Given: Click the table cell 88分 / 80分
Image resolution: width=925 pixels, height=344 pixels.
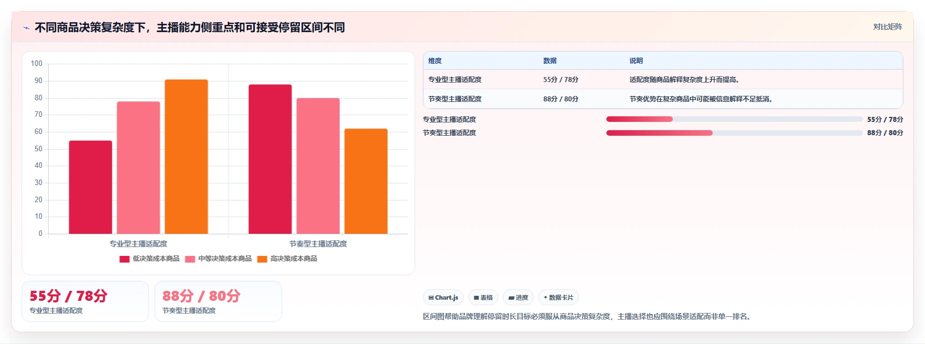Looking at the screenshot, I should [x=561, y=99].
